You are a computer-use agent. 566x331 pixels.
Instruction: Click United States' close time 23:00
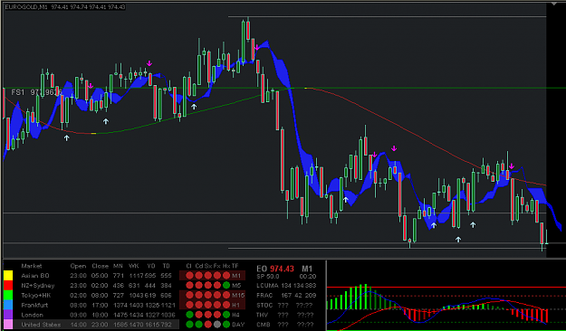[x=100, y=325]
